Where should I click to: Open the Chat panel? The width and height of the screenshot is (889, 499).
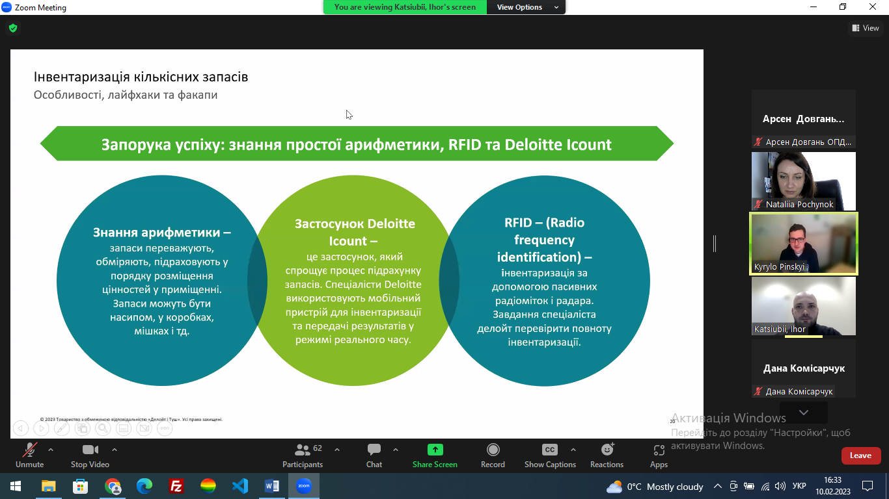(374, 455)
